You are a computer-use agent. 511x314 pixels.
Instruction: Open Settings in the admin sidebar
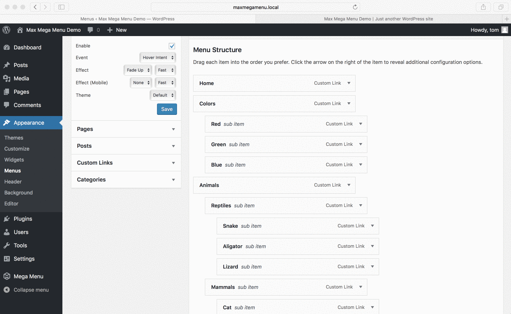pos(24,259)
